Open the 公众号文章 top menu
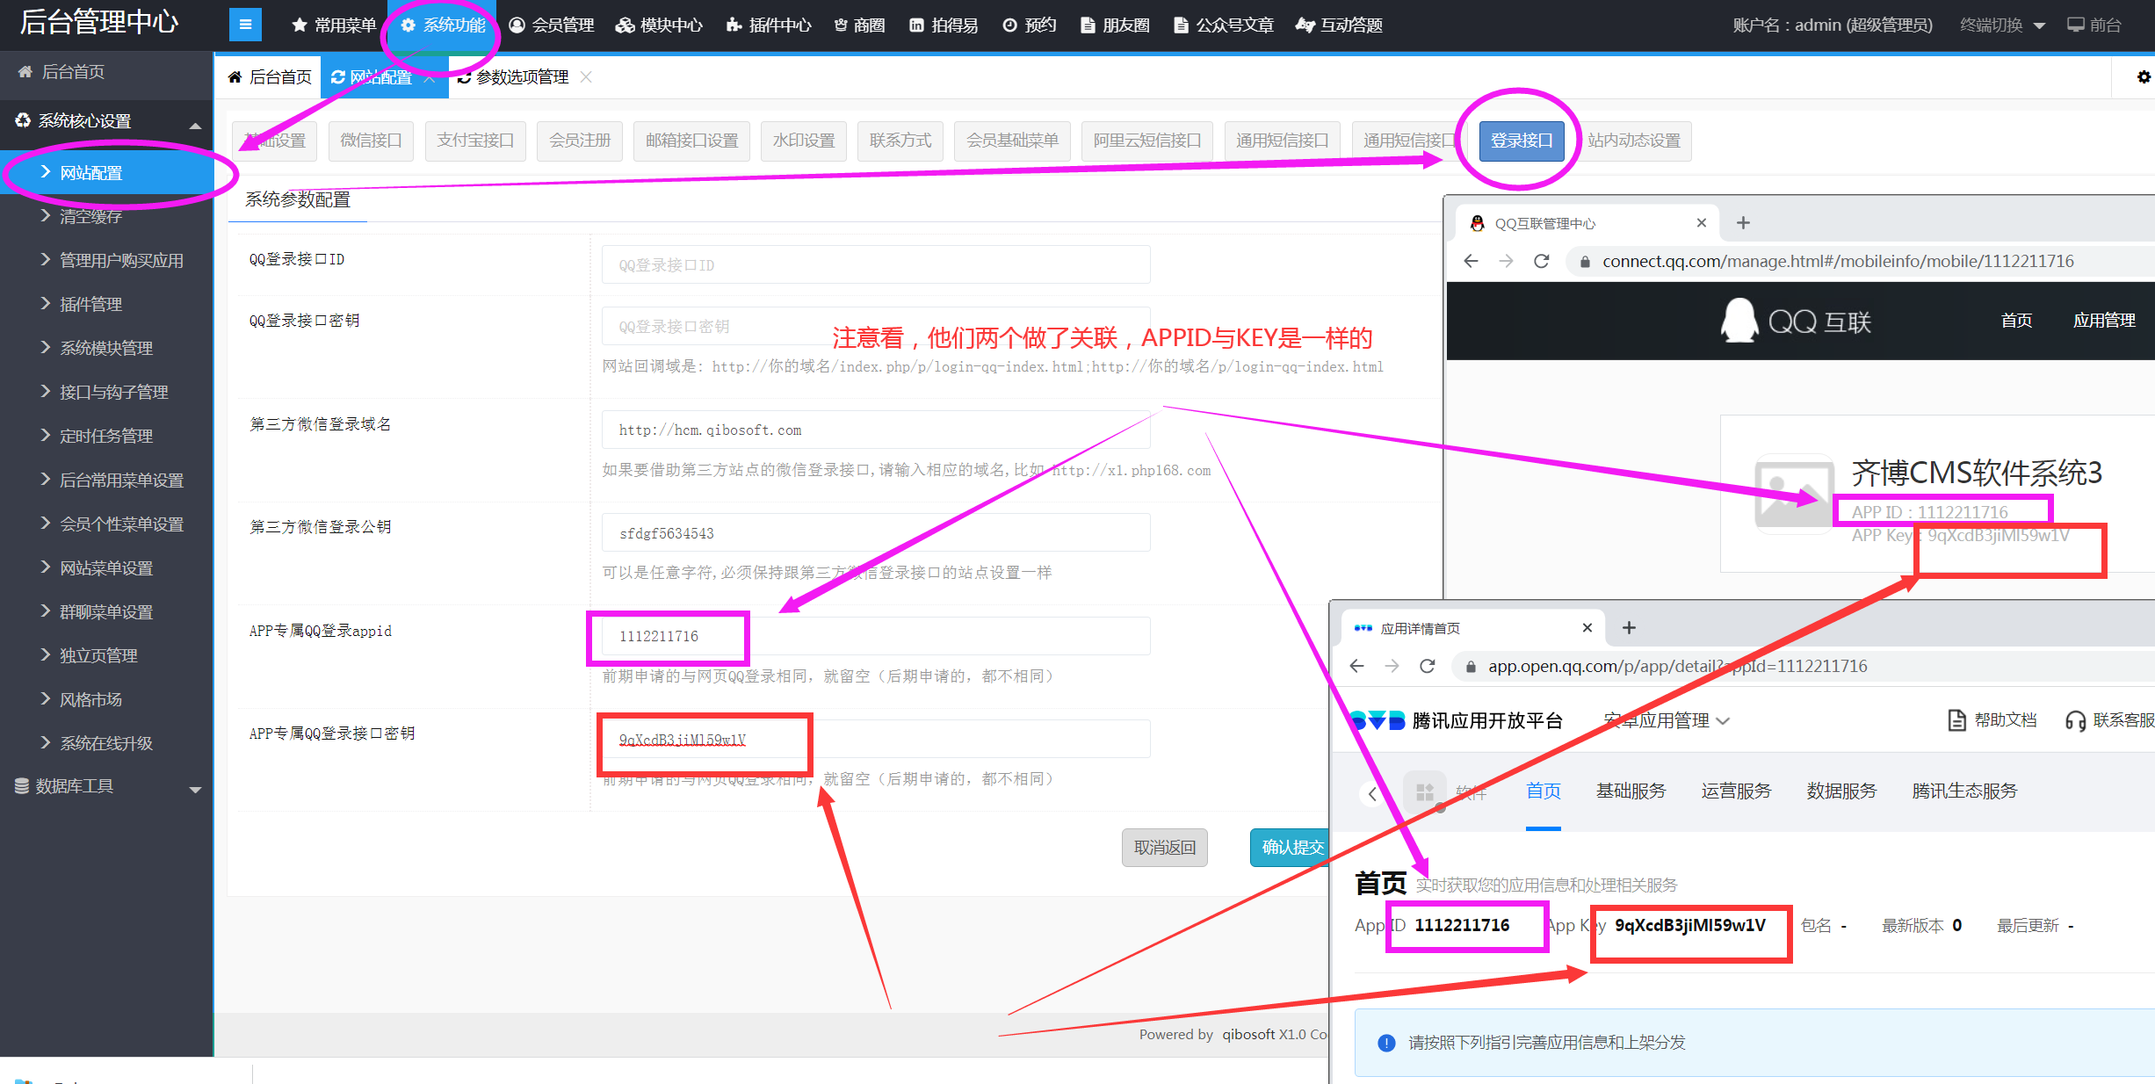 pyautogui.click(x=1224, y=25)
